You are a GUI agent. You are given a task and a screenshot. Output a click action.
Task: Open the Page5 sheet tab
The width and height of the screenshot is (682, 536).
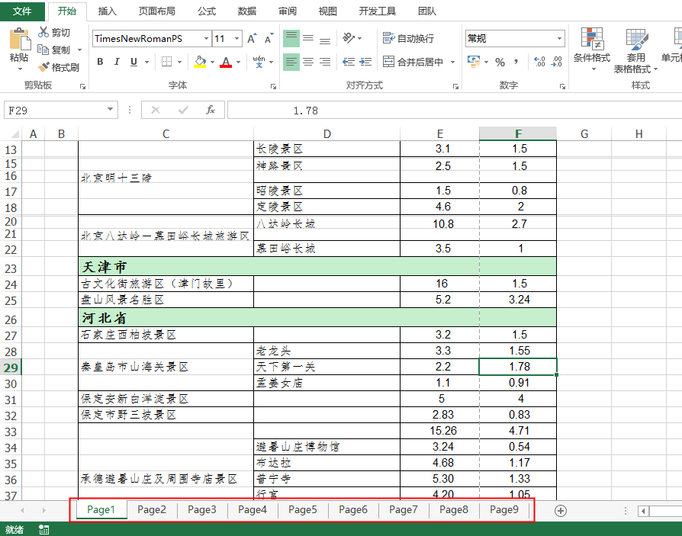click(x=302, y=510)
